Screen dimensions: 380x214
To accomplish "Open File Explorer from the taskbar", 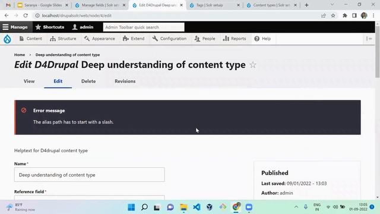I will point(183,207).
